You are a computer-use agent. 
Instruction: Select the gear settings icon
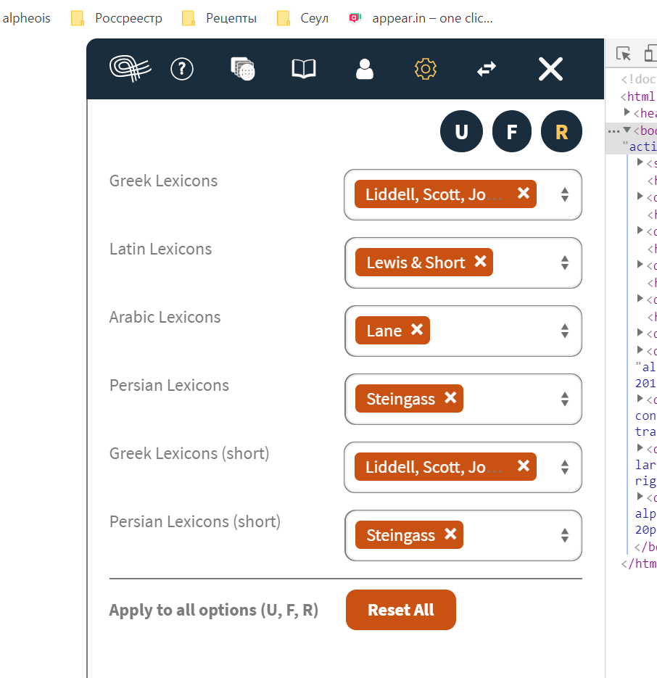pyautogui.click(x=426, y=69)
